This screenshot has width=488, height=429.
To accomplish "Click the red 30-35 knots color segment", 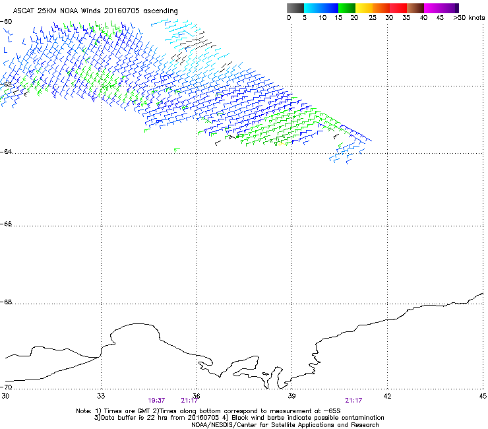I will (398, 8).
